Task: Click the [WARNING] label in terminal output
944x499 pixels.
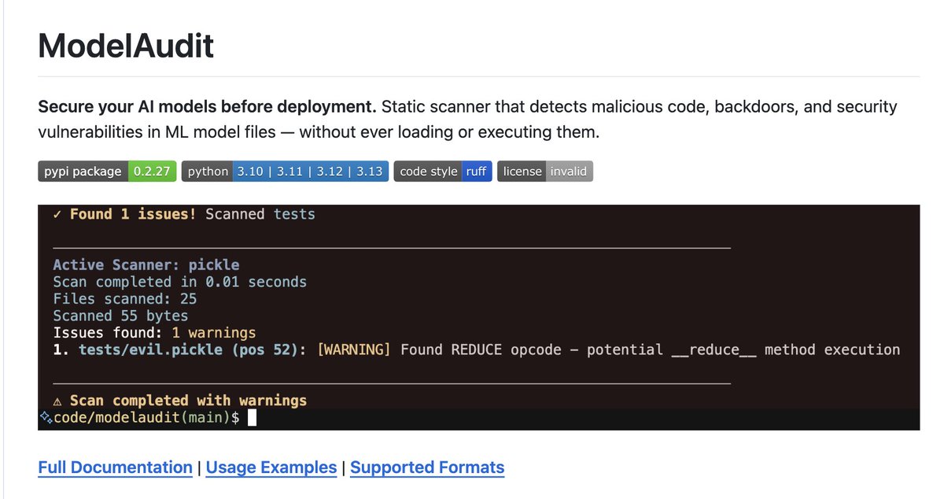Action: click(x=354, y=349)
